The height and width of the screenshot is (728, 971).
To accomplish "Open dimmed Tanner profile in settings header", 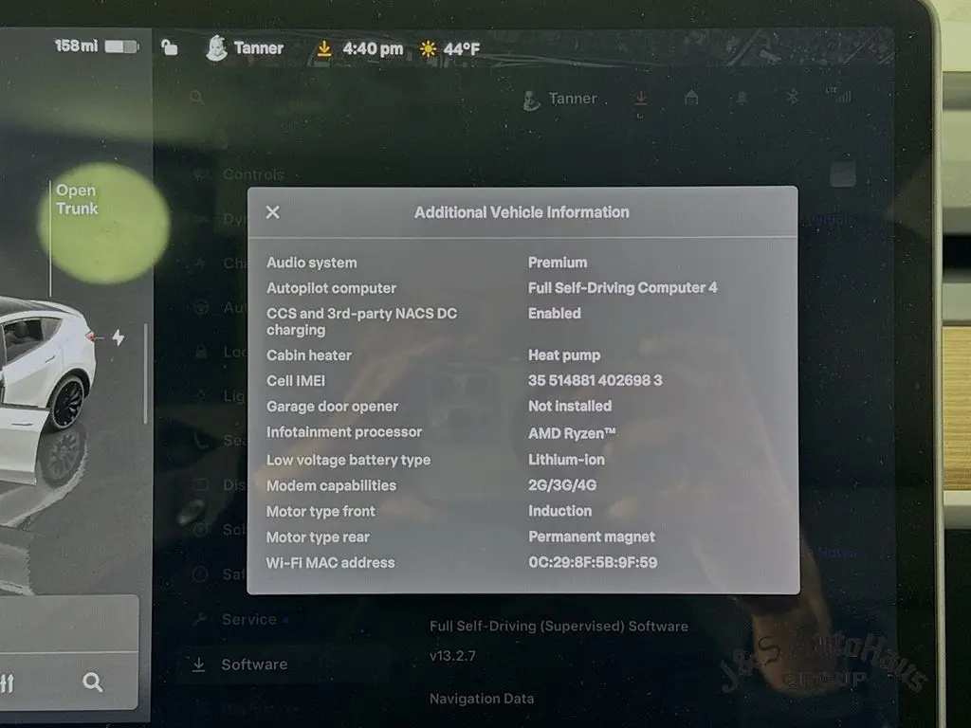I will [x=559, y=99].
